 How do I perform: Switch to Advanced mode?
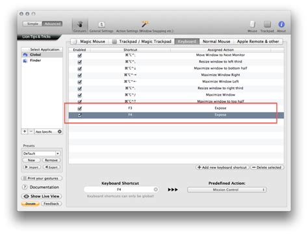(53, 23)
